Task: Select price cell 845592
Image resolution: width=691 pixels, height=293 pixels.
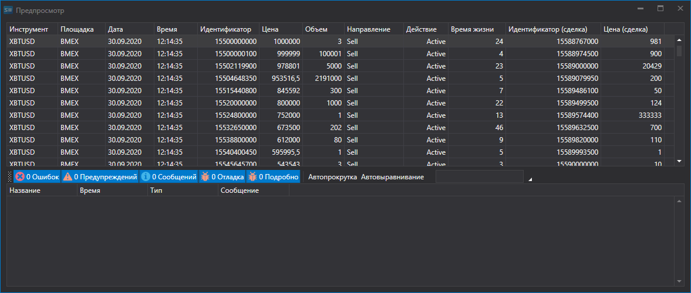Action: [x=281, y=91]
